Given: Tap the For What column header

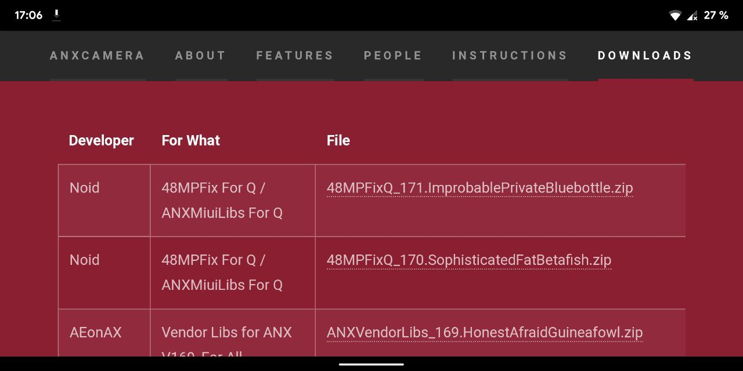Looking at the screenshot, I should pos(191,140).
